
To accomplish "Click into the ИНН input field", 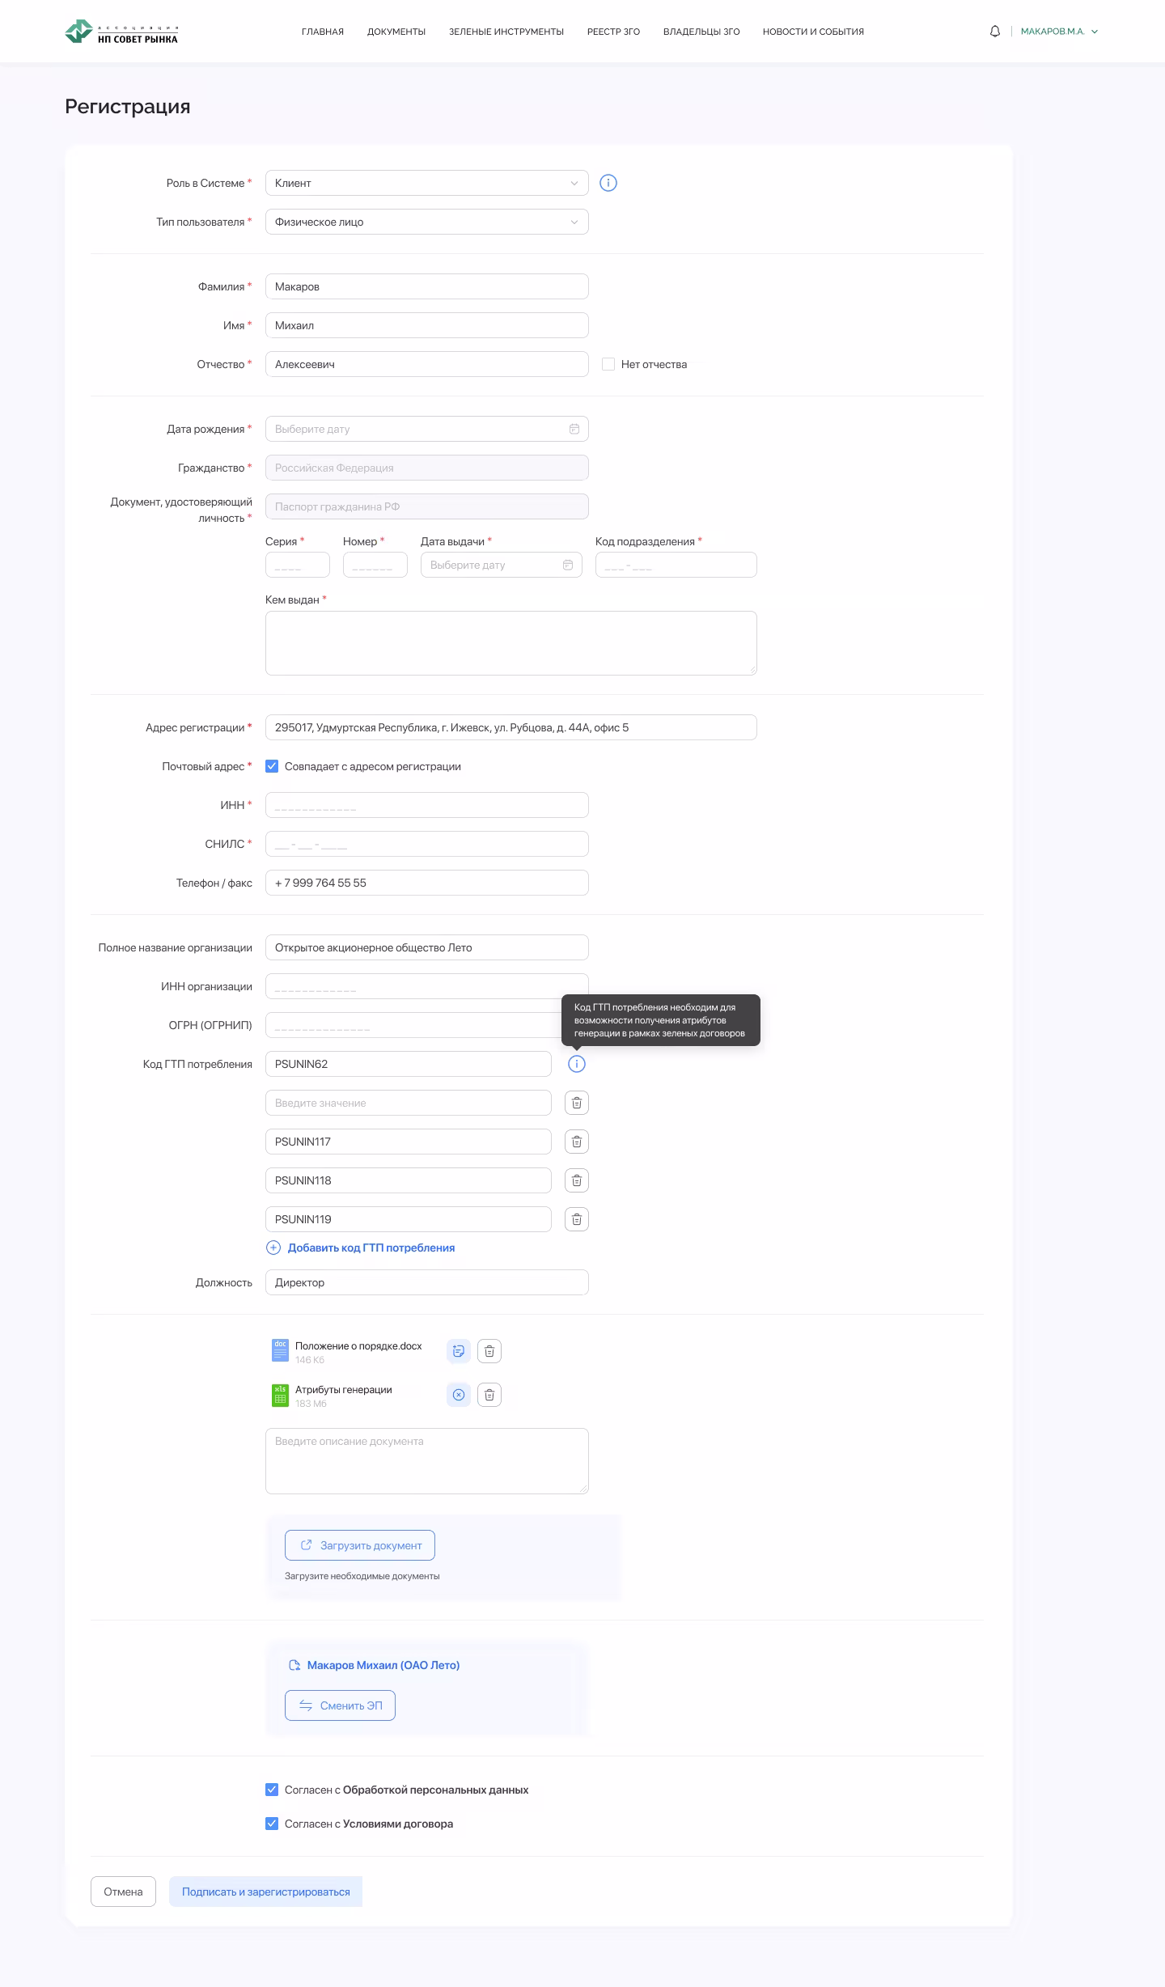I will (426, 805).
